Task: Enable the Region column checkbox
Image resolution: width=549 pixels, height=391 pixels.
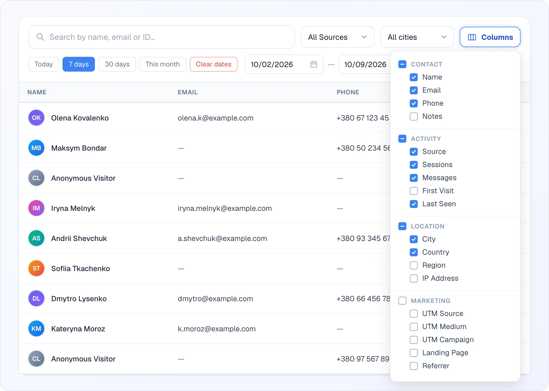Action: click(x=414, y=265)
